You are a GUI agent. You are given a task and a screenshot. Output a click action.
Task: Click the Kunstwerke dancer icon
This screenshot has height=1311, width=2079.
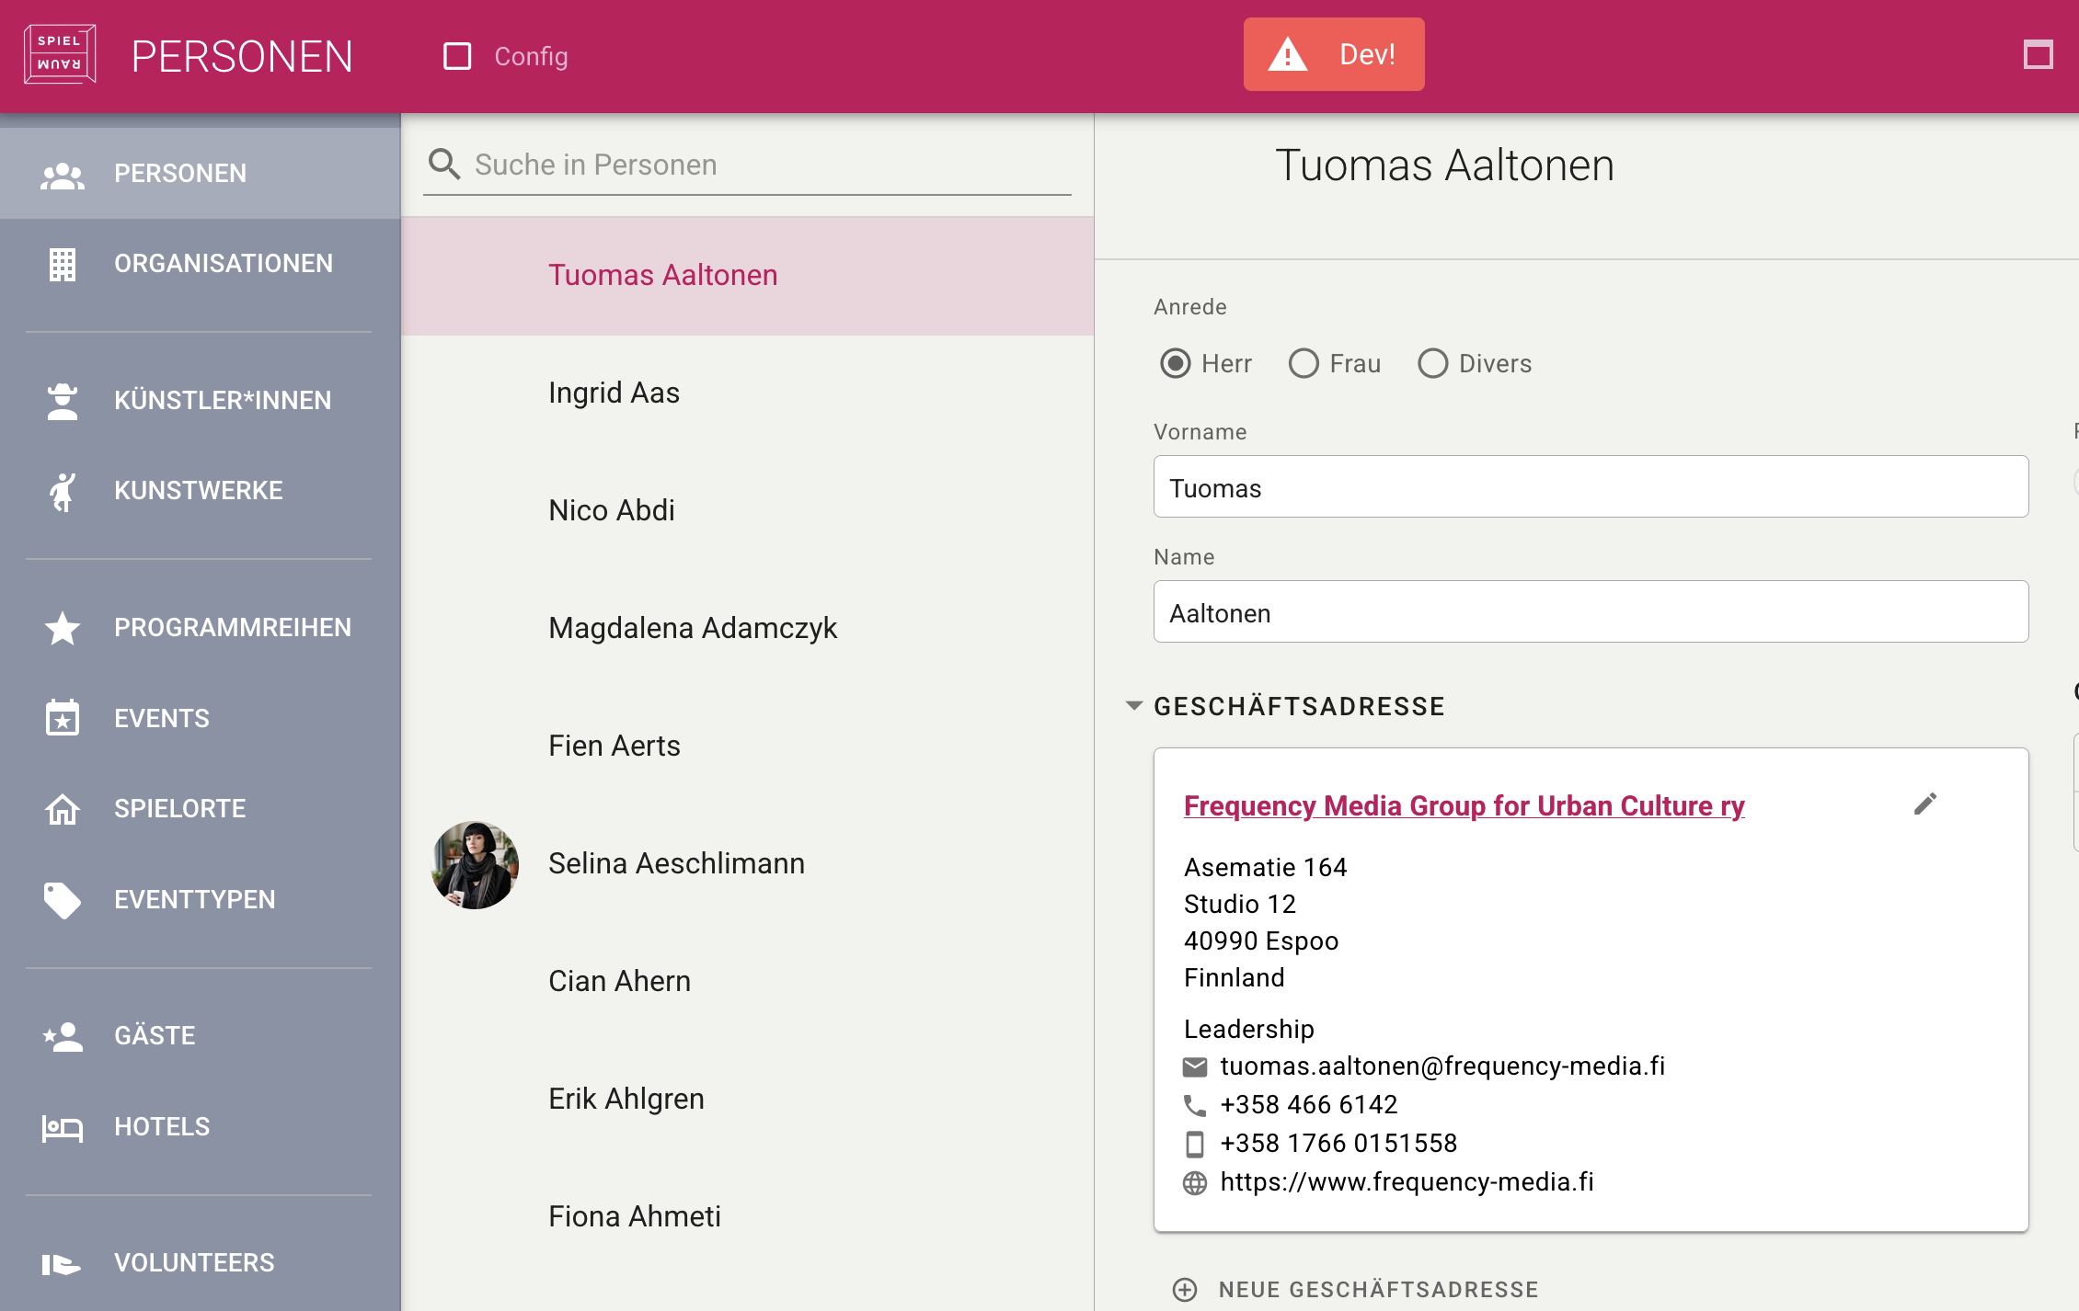pos(62,491)
